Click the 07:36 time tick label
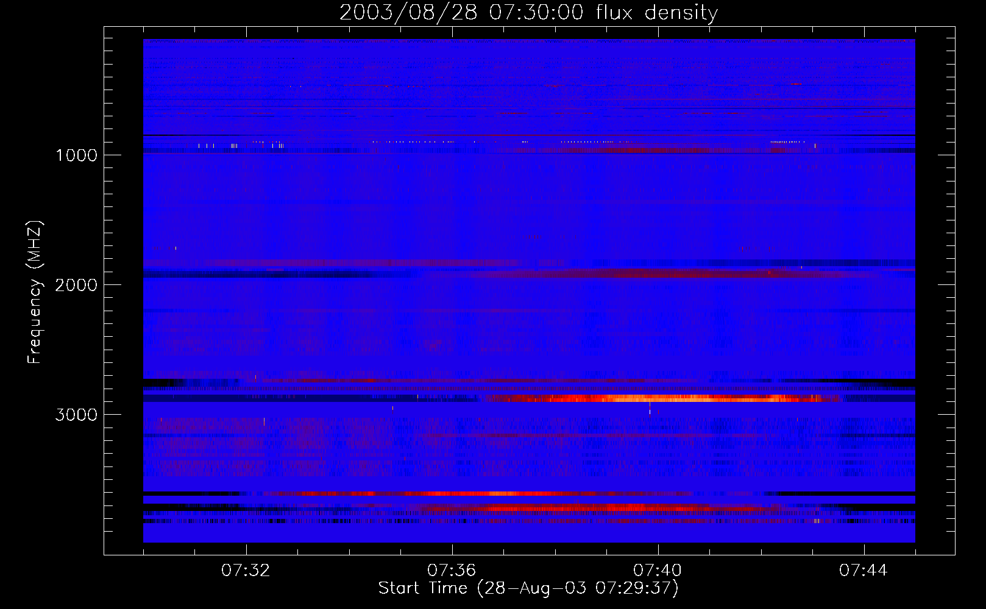986x609 pixels. coord(452,571)
